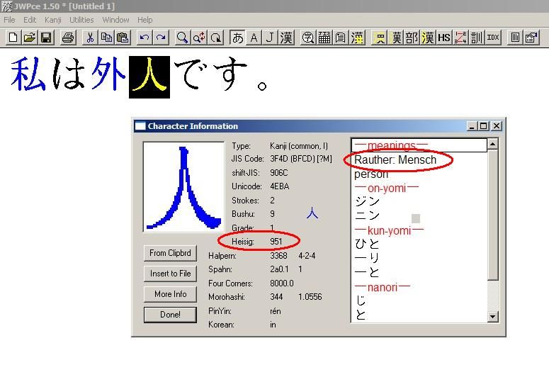Open the Window menu
This screenshot has height=382, width=549.
click(115, 20)
